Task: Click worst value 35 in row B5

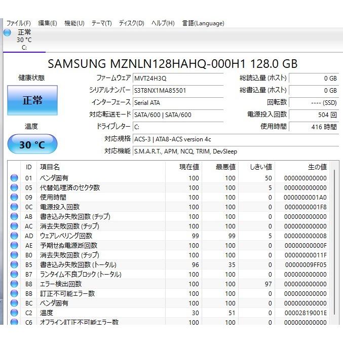Action: pyautogui.click(x=232, y=264)
